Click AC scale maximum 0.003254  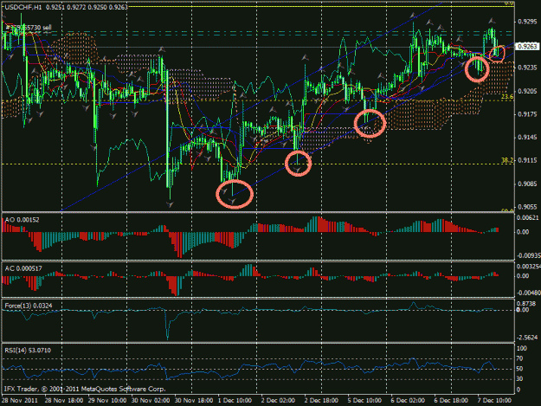pos(529,267)
